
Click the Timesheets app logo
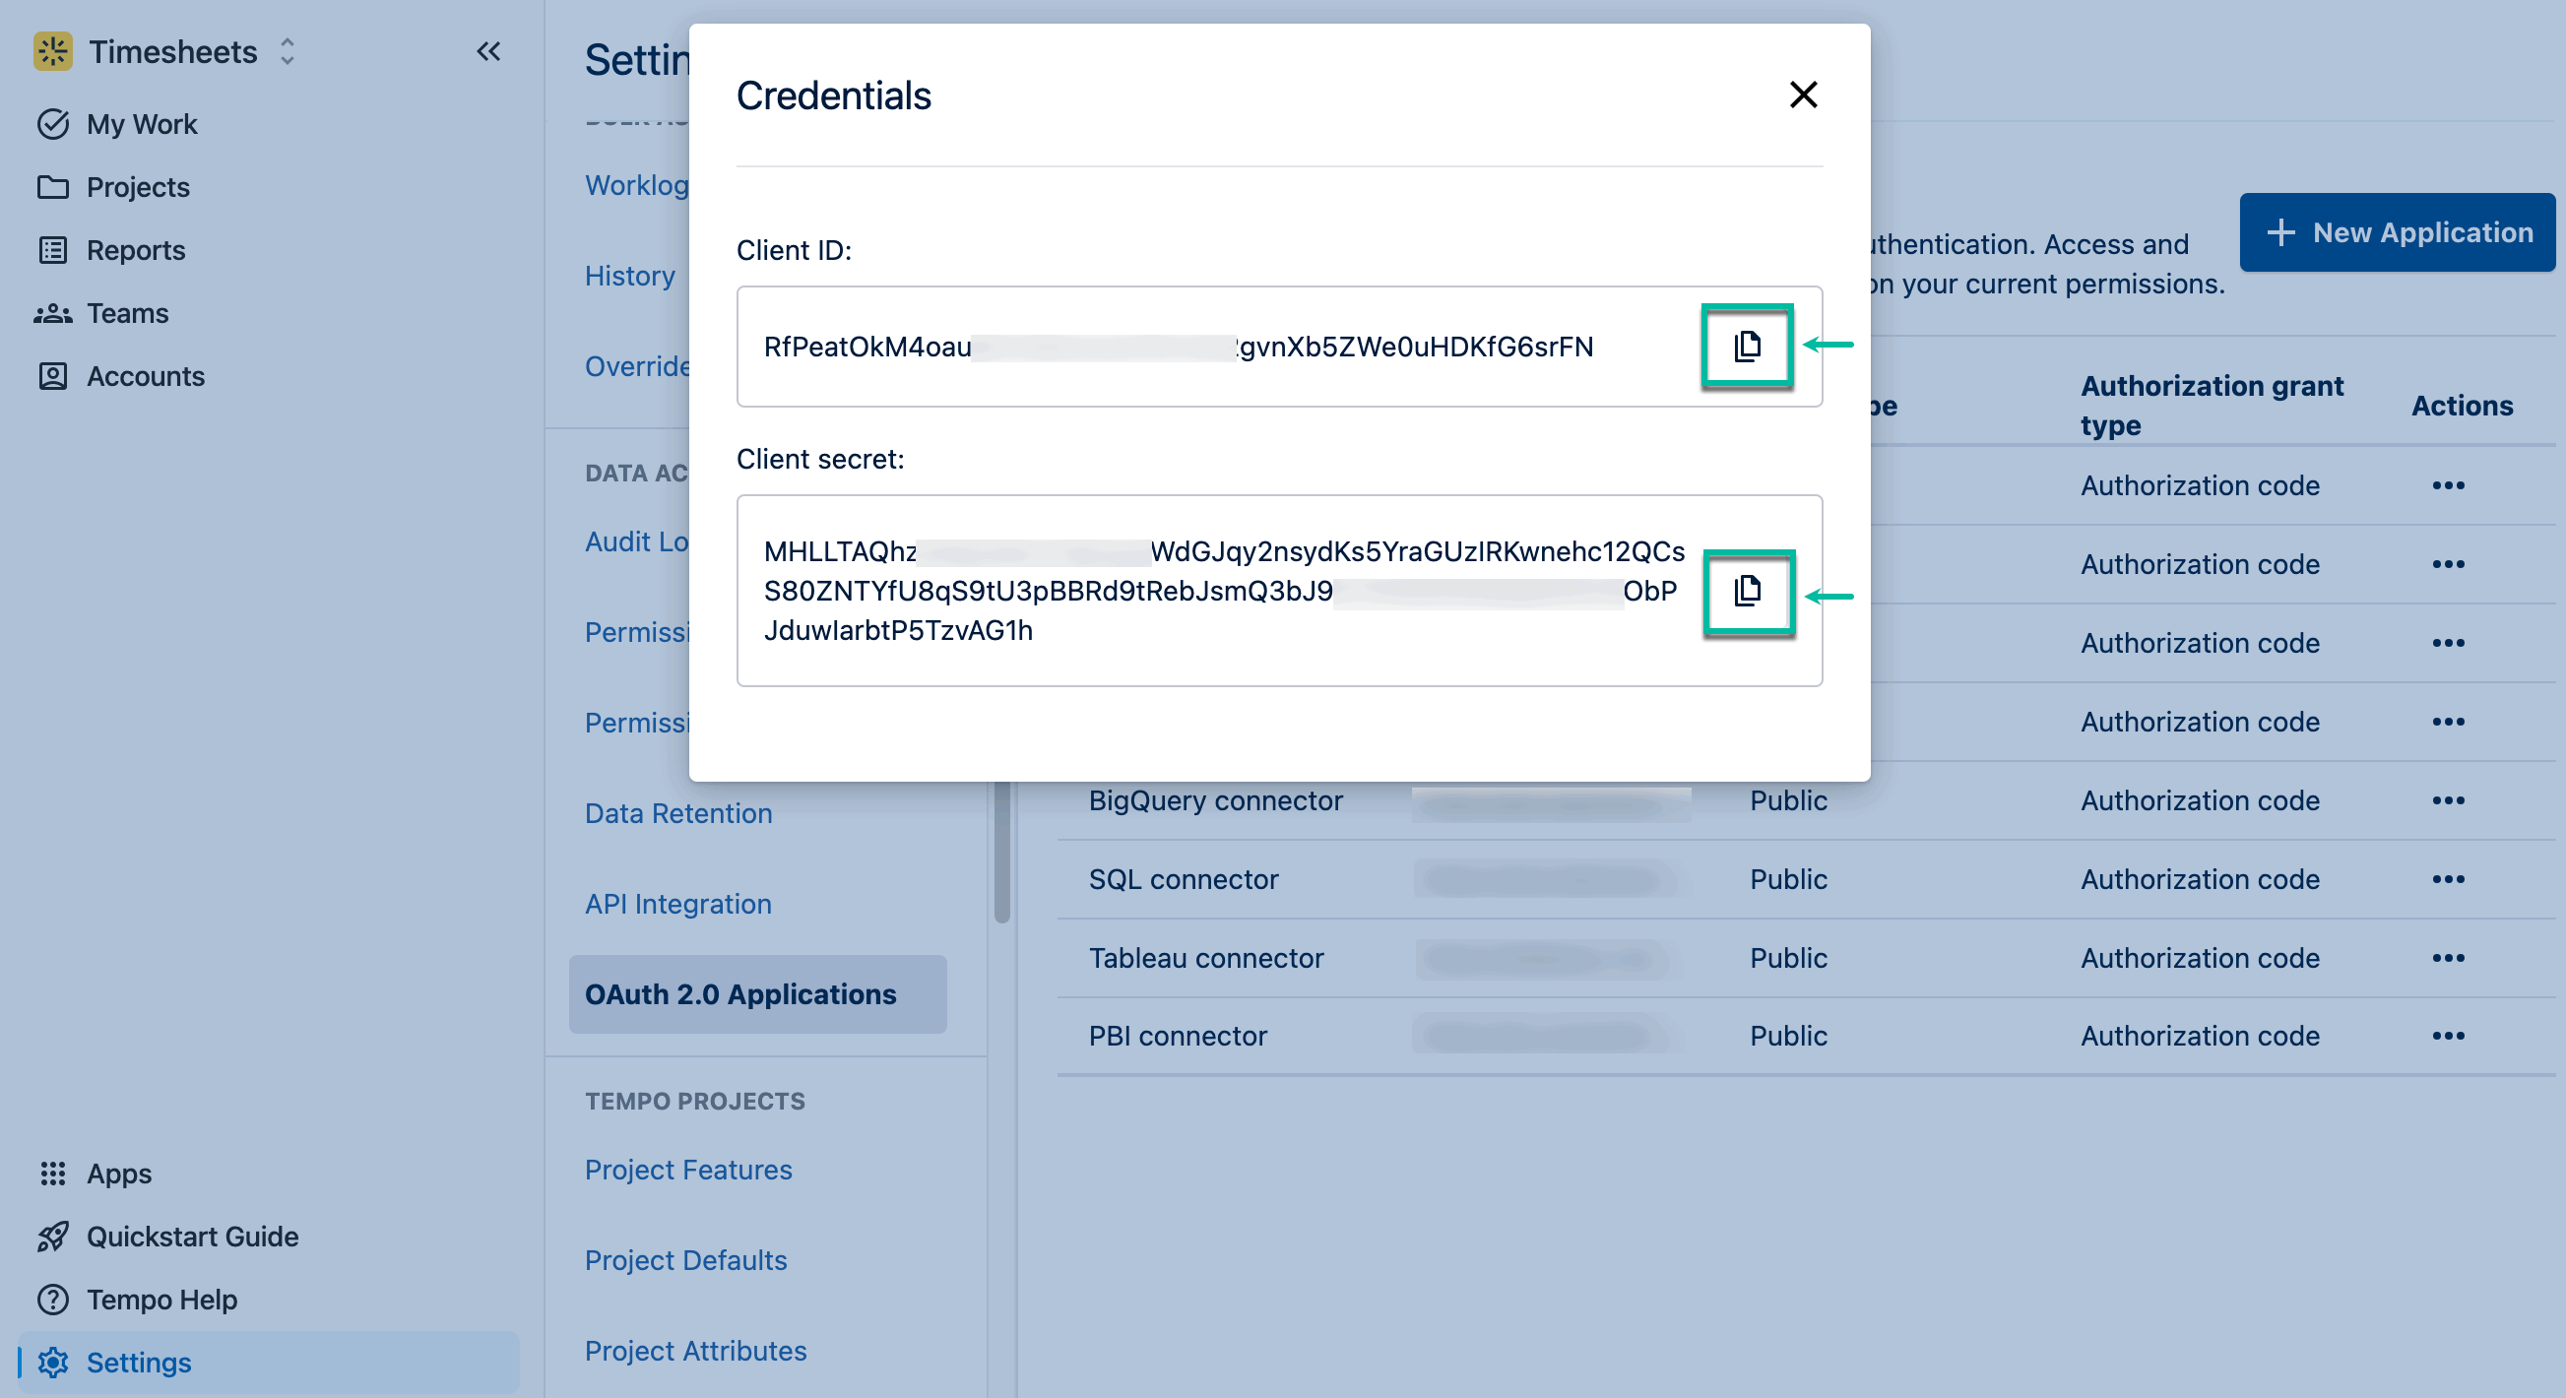53,52
